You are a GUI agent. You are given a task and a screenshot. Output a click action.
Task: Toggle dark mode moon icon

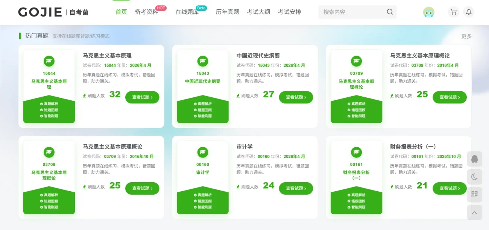(474, 177)
